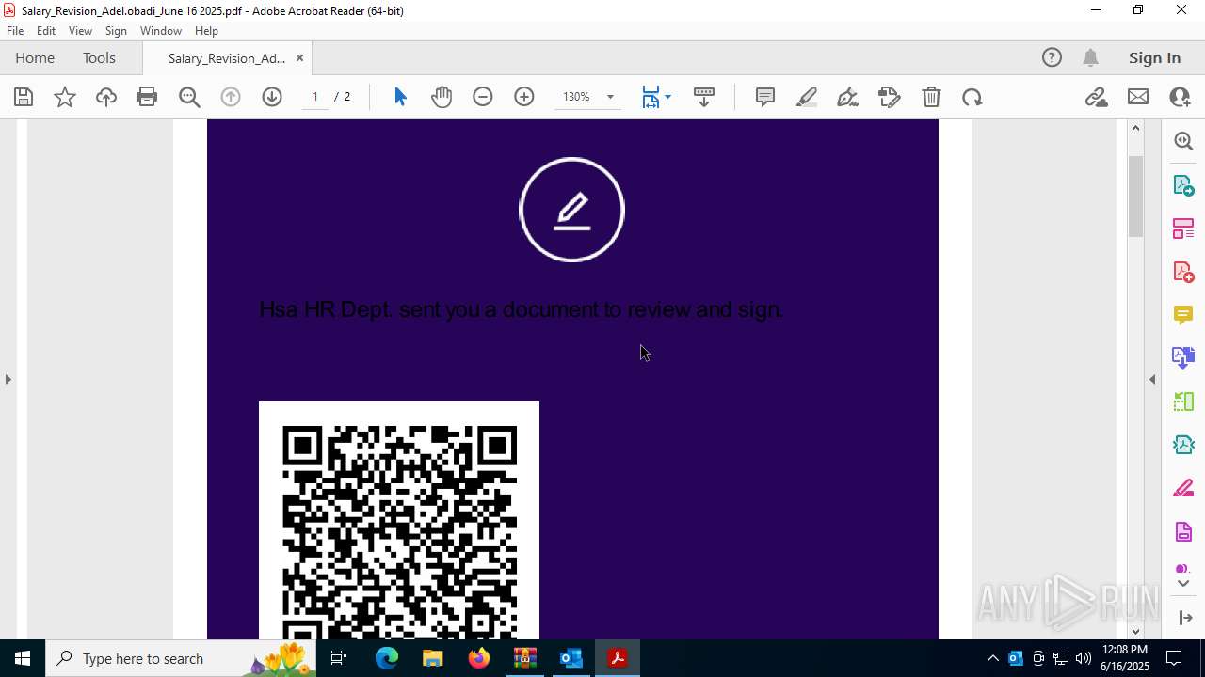
Task: Open the Edit menu
Action: 46,31
